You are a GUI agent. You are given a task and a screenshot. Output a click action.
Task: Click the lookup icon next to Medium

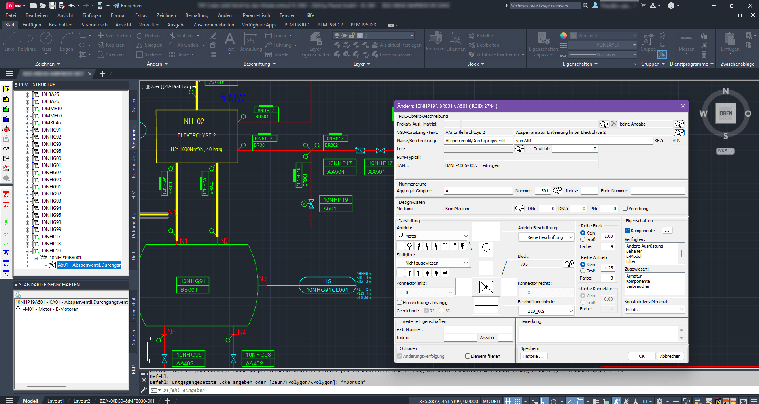pos(519,208)
